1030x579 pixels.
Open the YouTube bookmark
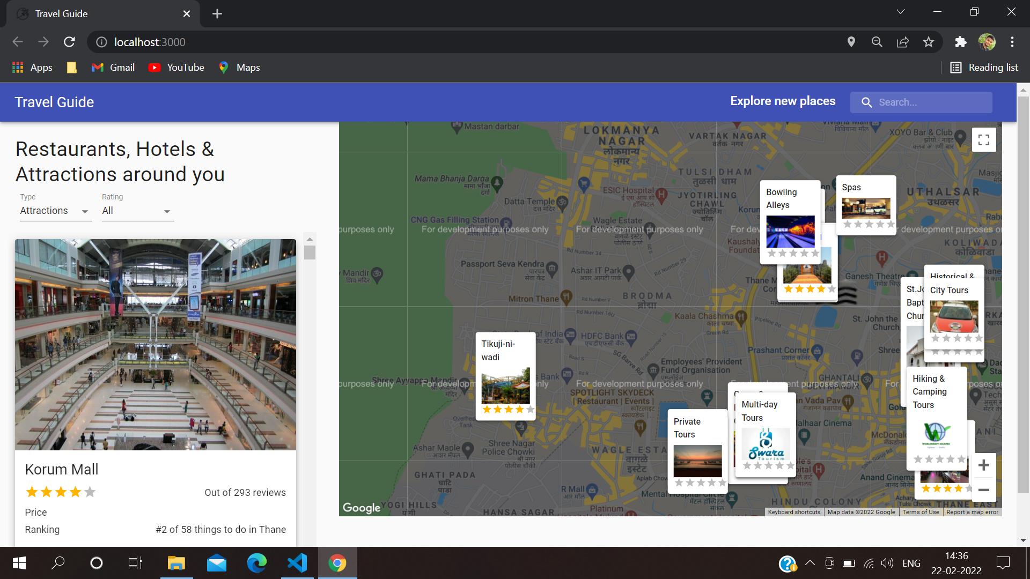pos(176,68)
